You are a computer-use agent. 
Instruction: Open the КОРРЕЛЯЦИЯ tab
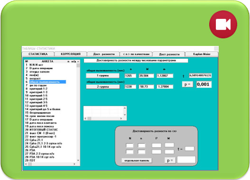(x=71, y=54)
